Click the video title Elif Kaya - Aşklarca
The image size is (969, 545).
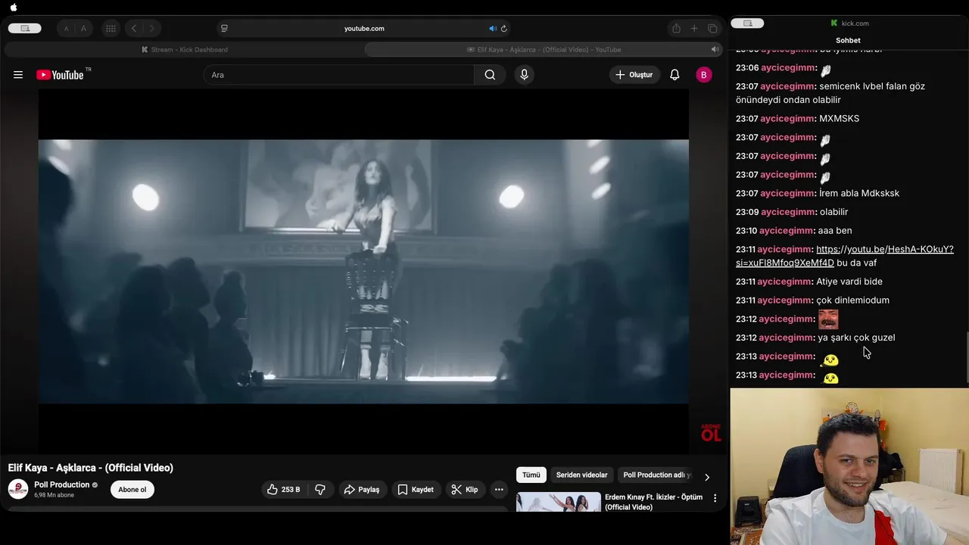point(91,468)
